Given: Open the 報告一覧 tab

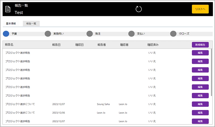Looking at the screenshot, I should [31, 24].
